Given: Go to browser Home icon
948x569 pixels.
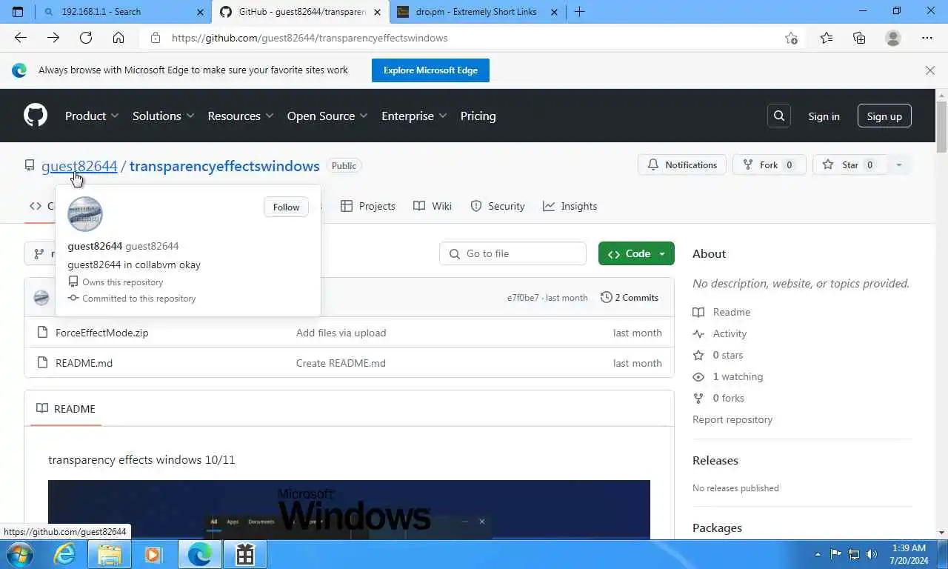Looking at the screenshot, I should click(x=118, y=38).
